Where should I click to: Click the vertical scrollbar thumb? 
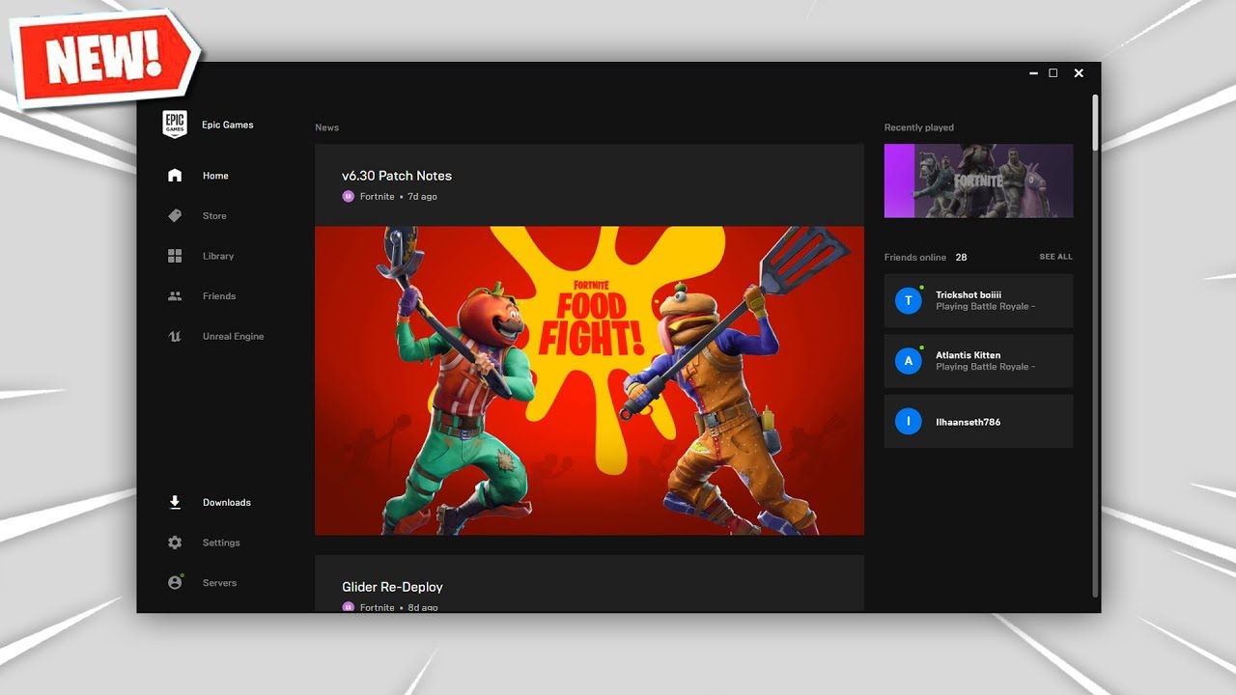click(1095, 122)
